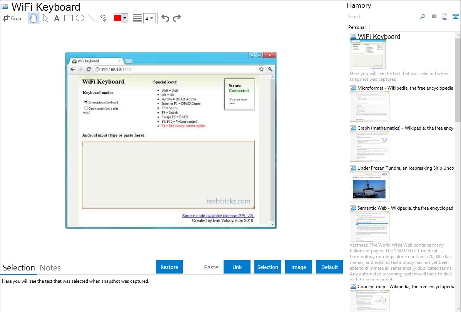Click the browser forward arrow
Image resolution: width=461 pixels, height=312 pixels.
pyautogui.click(x=80, y=69)
